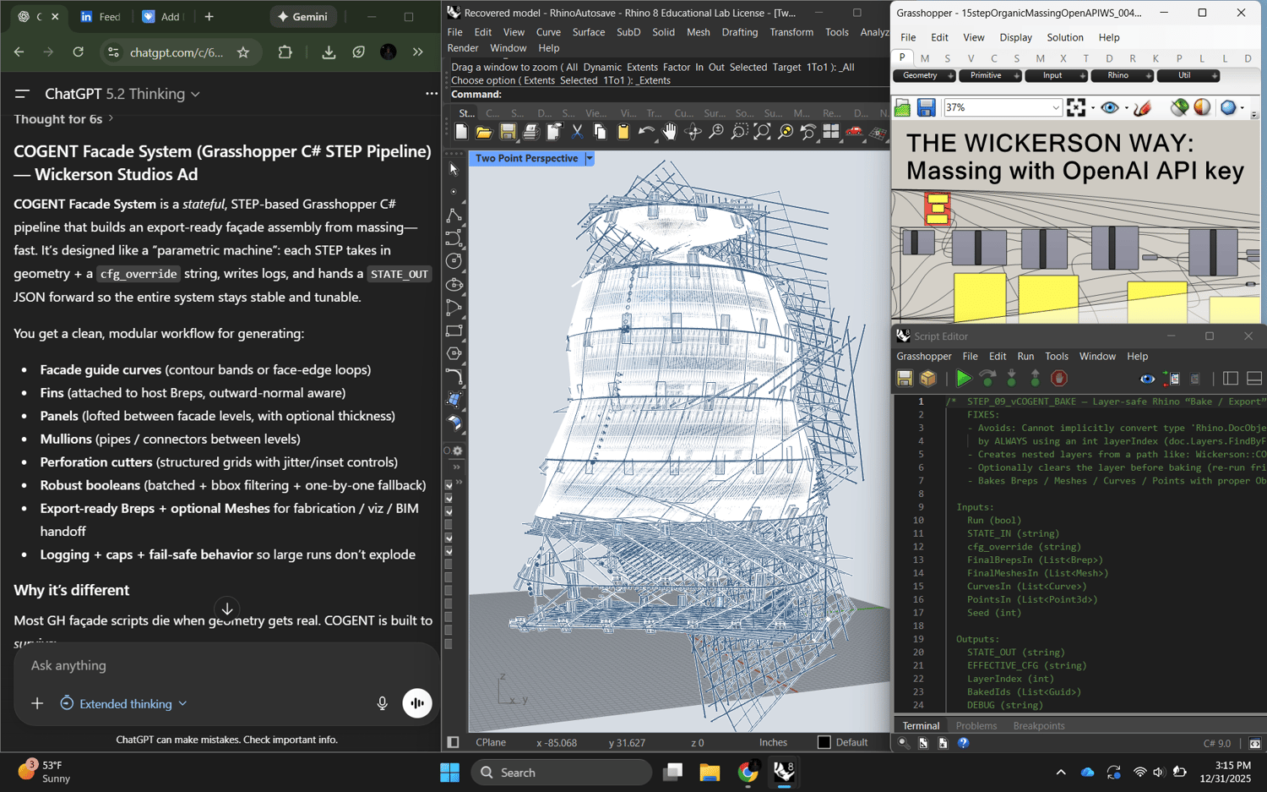
Task: Click the scroll-to-bottom arrow in ChatGPT
Action: click(227, 609)
